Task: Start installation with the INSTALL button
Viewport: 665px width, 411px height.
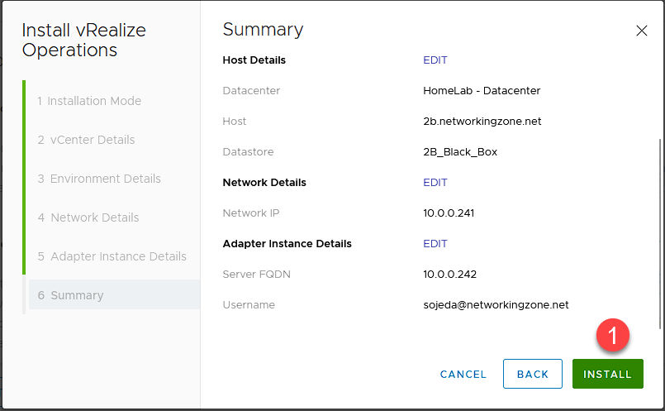Action: [607, 375]
